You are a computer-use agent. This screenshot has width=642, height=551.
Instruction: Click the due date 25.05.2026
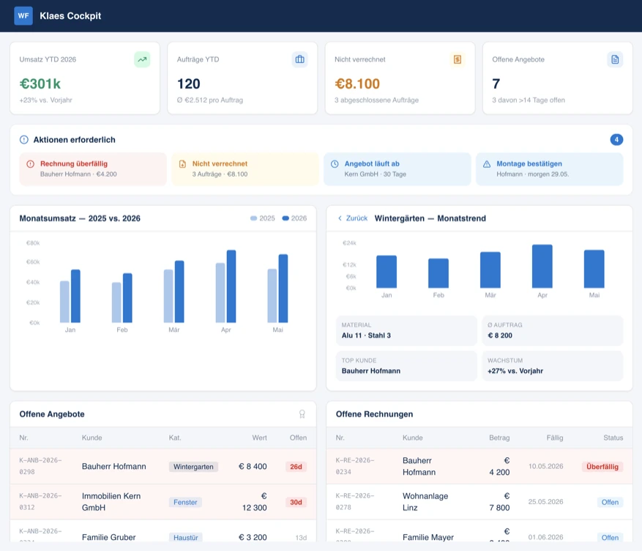point(546,501)
